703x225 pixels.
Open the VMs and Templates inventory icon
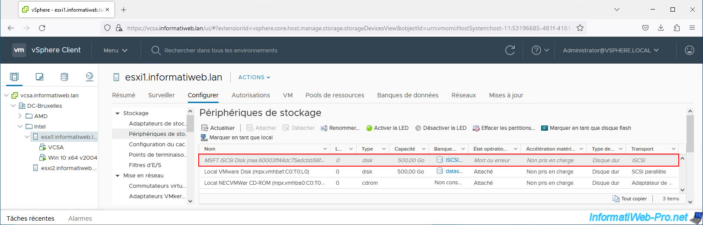click(39, 77)
